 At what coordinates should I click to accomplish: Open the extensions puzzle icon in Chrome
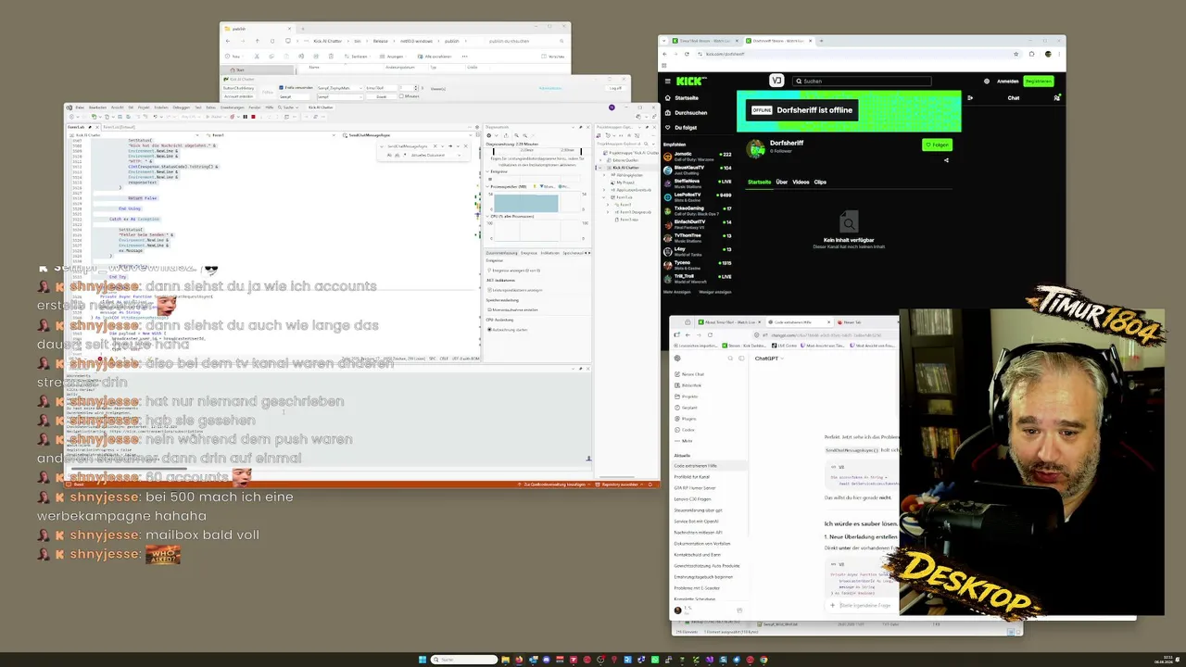1032,54
